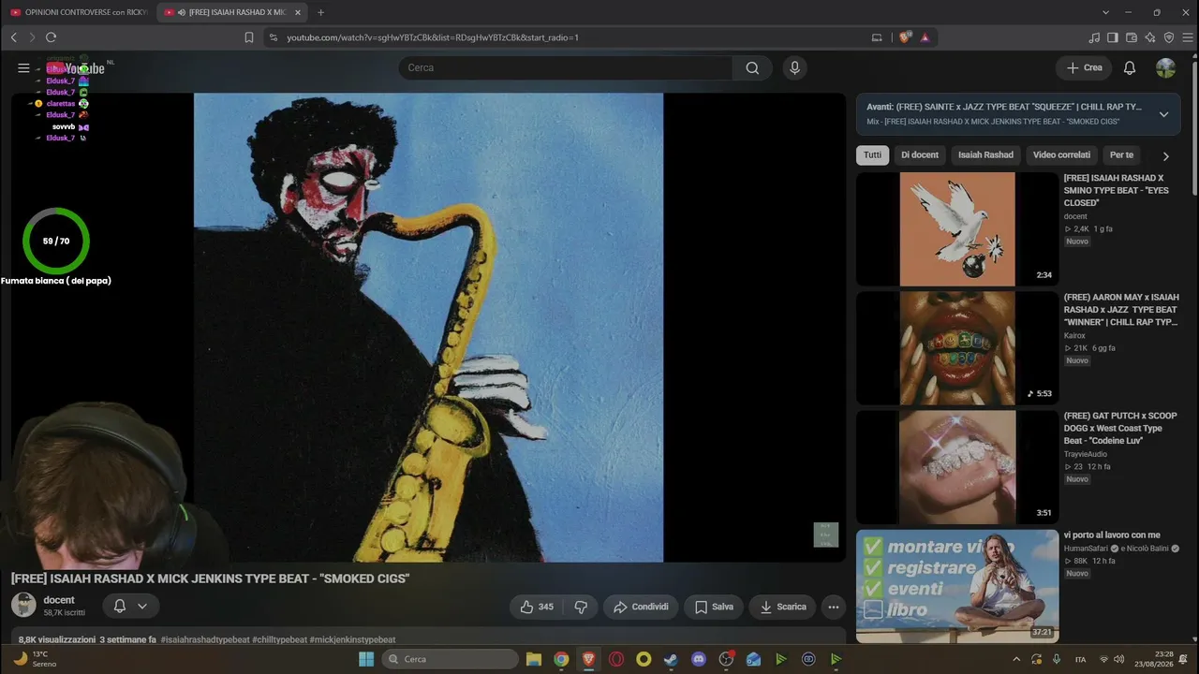Viewport: 1199px width, 674px height.
Task: Reload the page in the browser toolbar
Action: (x=51, y=37)
